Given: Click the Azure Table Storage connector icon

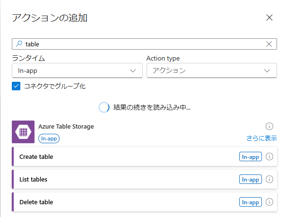Looking at the screenshot, I should (x=23, y=132).
